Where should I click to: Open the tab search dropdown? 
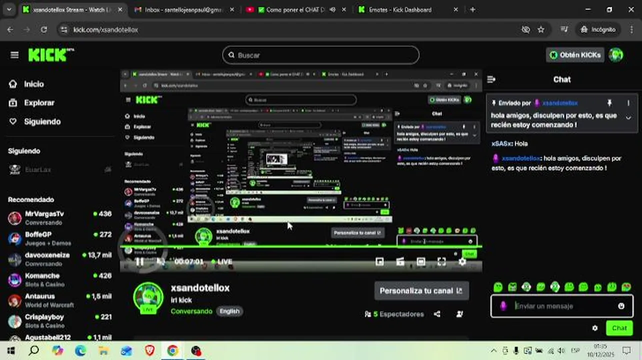click(9, 9)
